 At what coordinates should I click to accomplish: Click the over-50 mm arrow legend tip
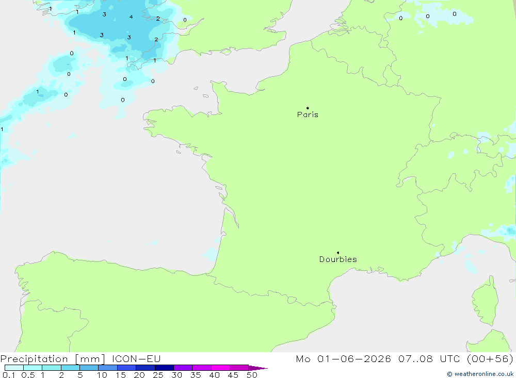pyautogui.click(x=258, y=368)
